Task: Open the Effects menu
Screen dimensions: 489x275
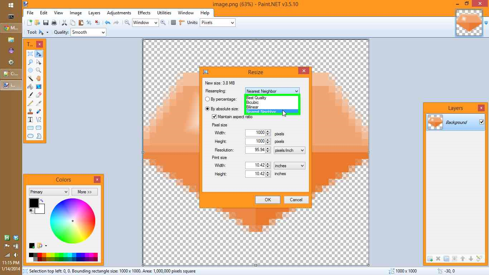Action: point(144,13)
